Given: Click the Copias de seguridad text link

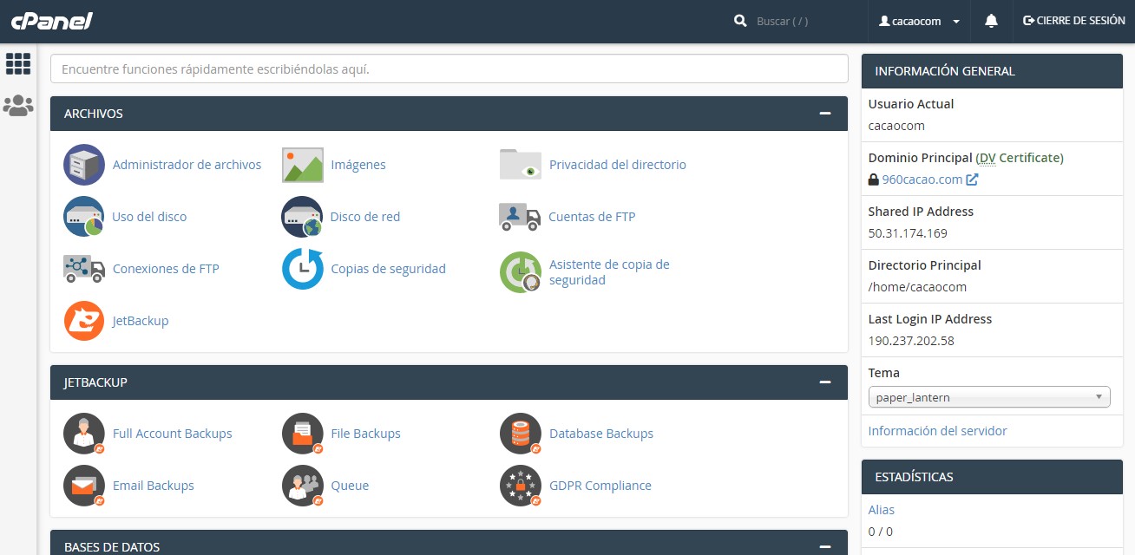Looking at the screenshot, I should [x=389, y=269].
